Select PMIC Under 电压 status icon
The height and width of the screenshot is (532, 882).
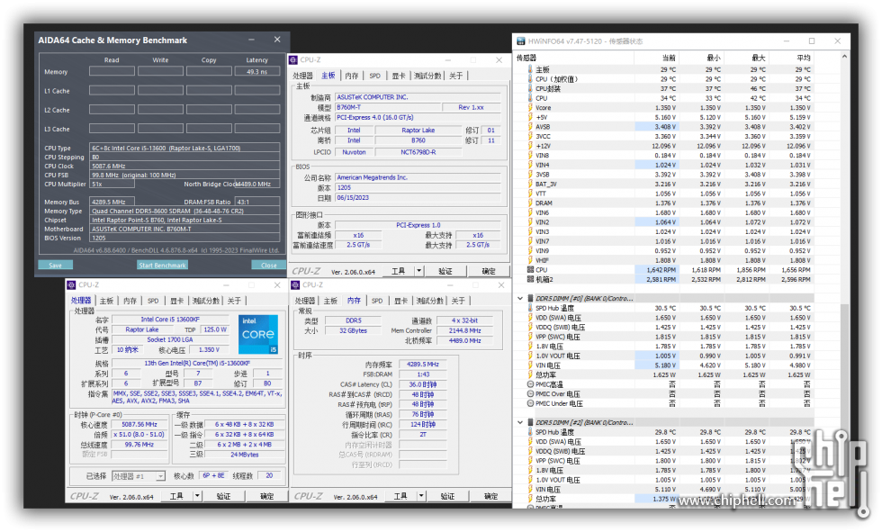[530, 403]
